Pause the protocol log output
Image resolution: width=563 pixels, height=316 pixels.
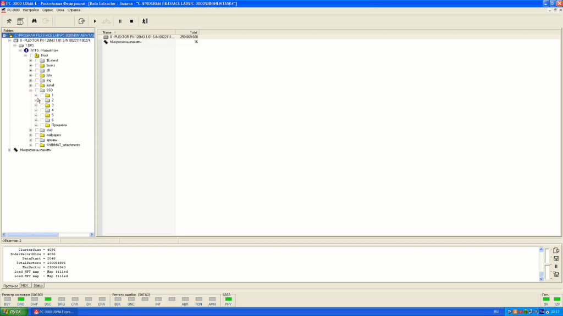[x=556, y=266]
